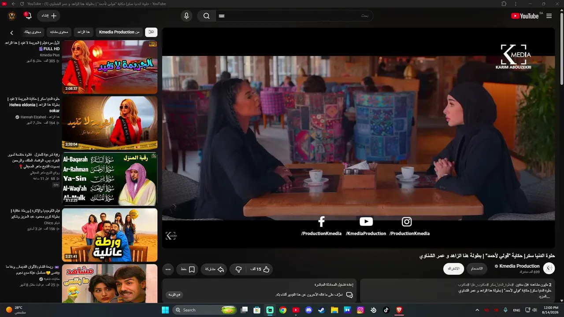The height and width of the screenshot is (317, 564).
Task: Start voice search with the microphone icon
Action: pos(186,16)
